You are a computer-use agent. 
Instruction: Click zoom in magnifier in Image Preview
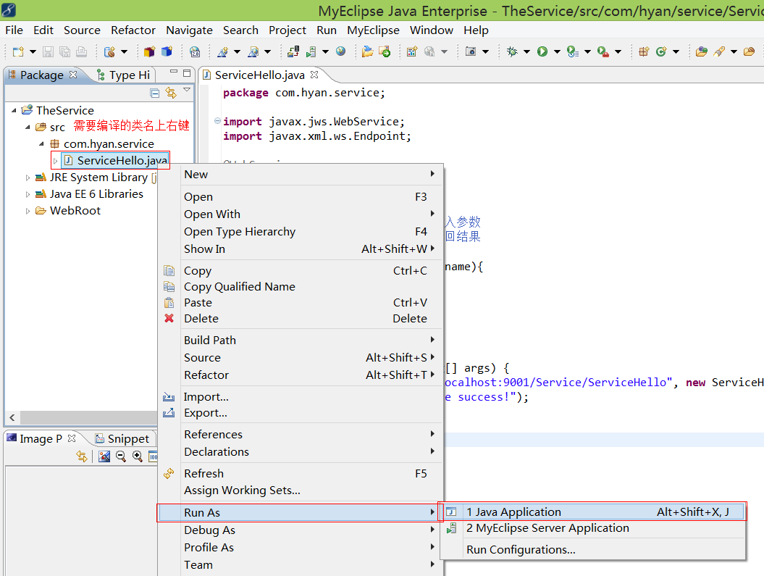tap(138, 456)
